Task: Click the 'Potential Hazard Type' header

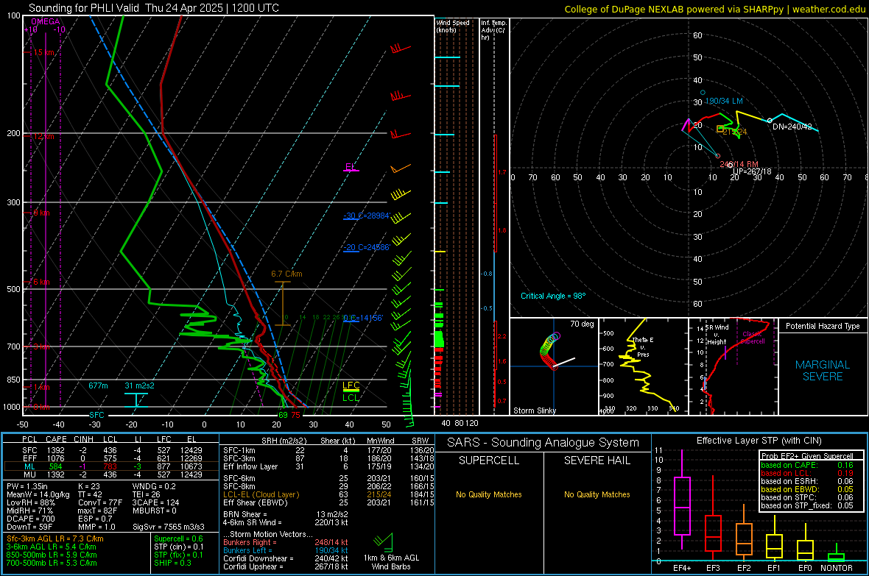Action: coord(823,326)
